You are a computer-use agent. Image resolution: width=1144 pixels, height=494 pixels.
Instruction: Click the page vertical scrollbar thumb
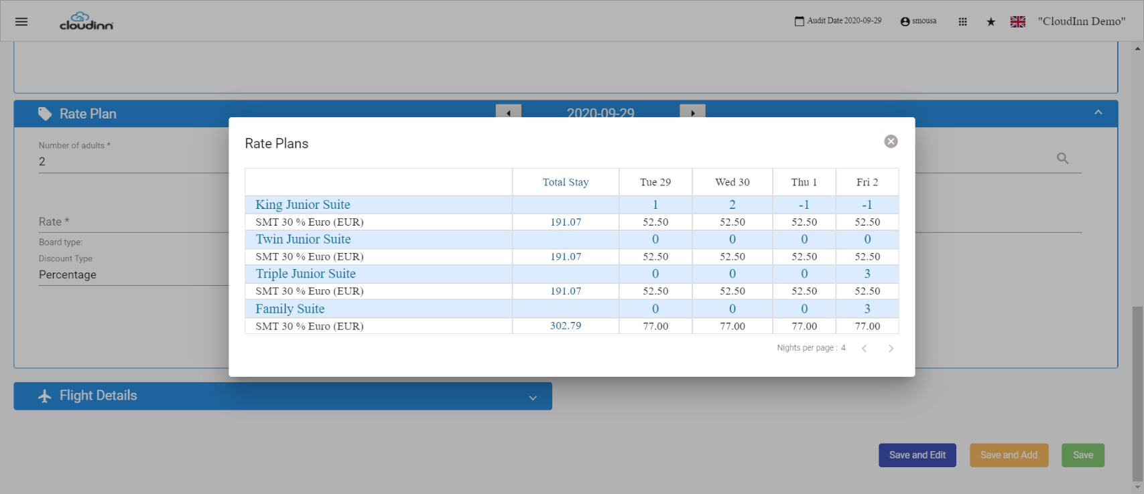coord(1137,394)
